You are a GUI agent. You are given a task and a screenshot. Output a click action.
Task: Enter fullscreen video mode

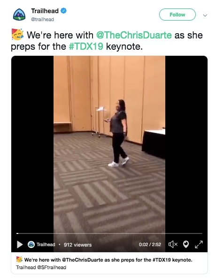[x=199, y=244]
